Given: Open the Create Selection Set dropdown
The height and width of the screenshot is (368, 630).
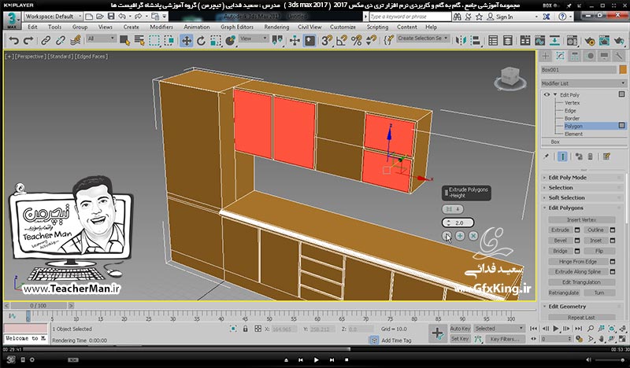Looking at the screenshot, I should coord(423,38).
